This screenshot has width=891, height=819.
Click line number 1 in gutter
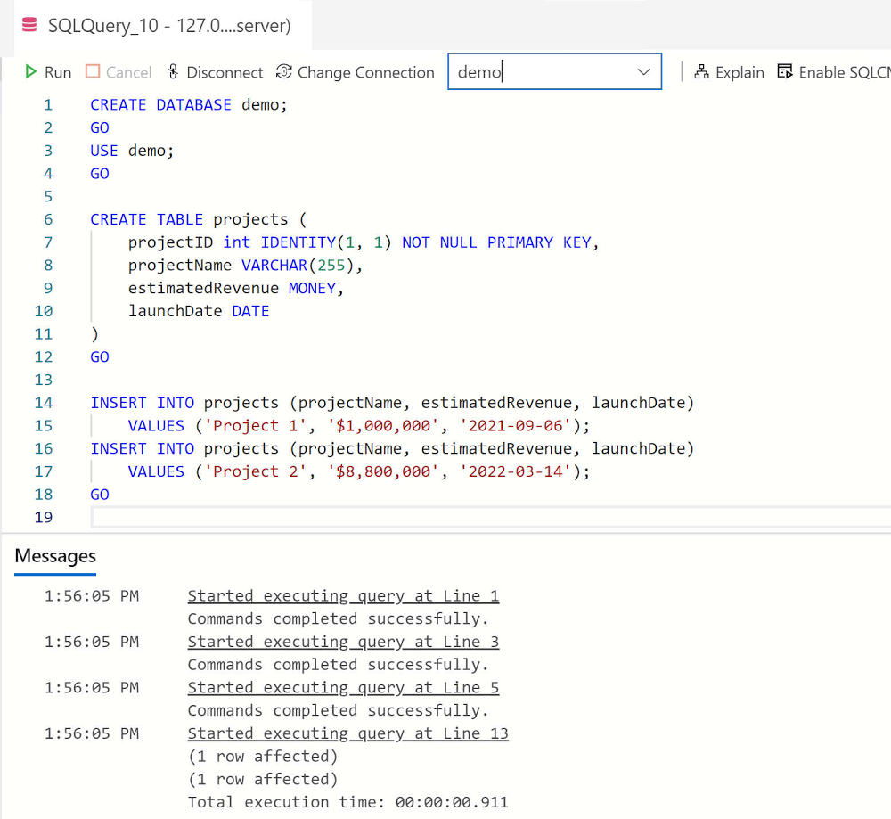[48, 105]
